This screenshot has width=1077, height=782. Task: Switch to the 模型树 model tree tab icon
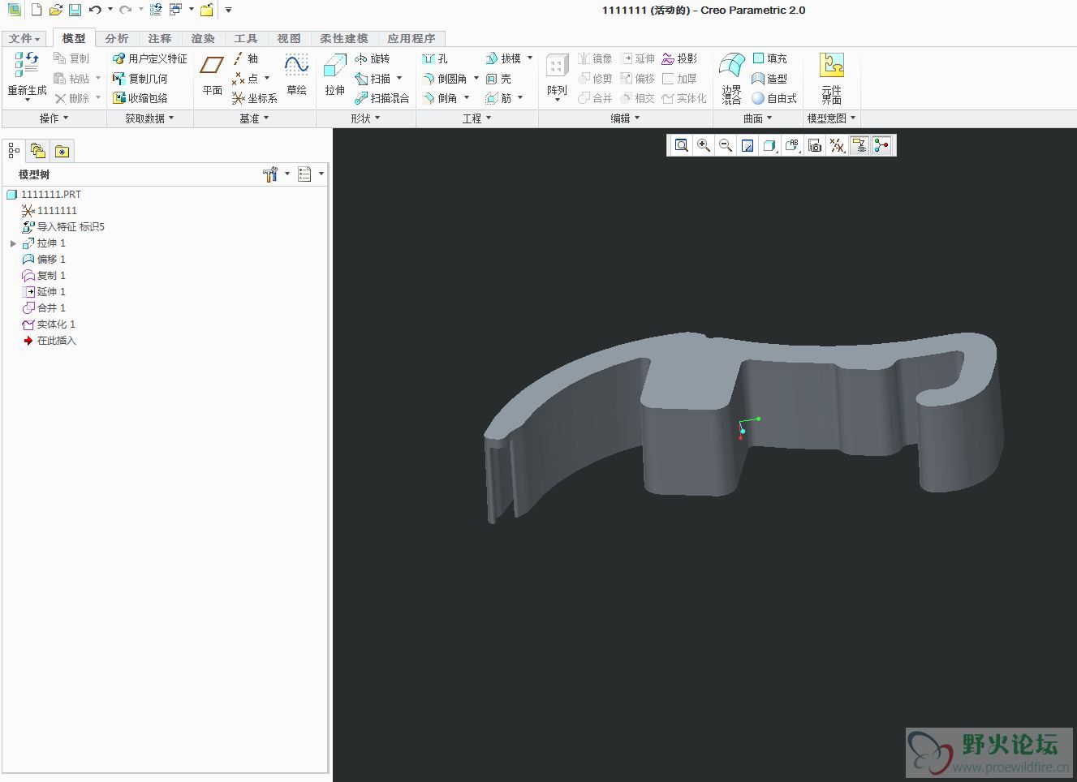point(14,150)
